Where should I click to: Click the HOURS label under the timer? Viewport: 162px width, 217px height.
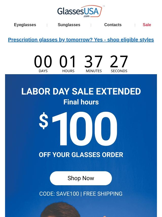click(68, 71)
